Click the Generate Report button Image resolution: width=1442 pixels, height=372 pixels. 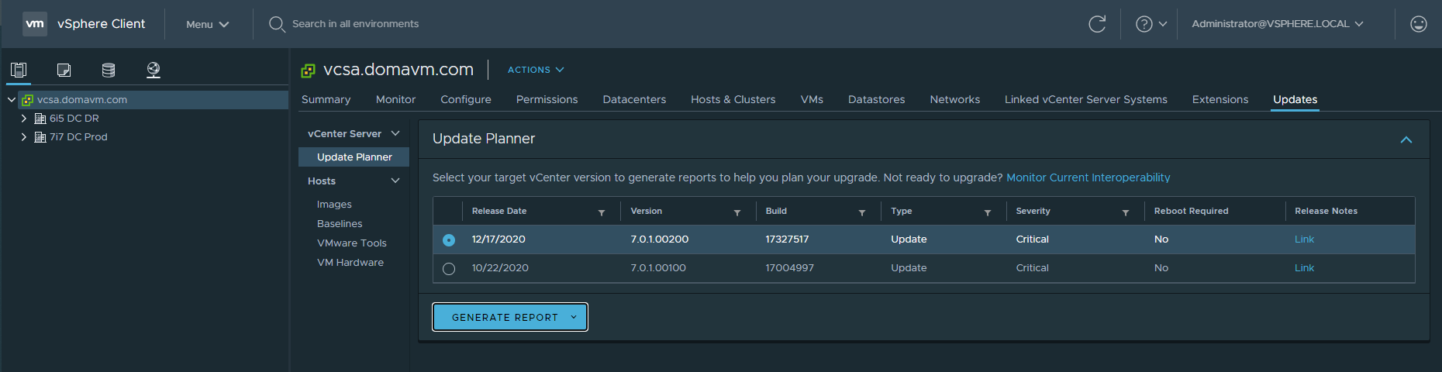coord(510,317)
